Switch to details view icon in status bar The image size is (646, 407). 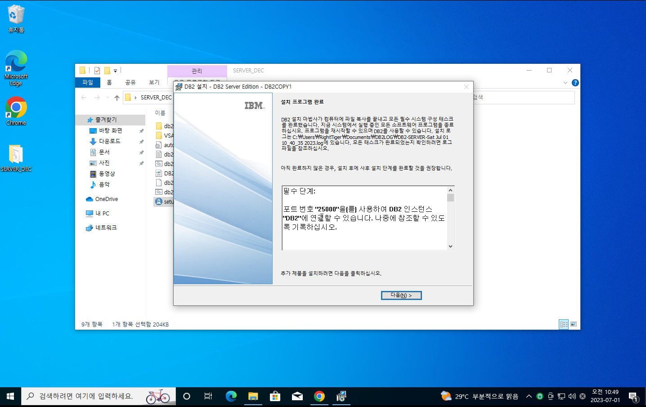coord(564,324)
